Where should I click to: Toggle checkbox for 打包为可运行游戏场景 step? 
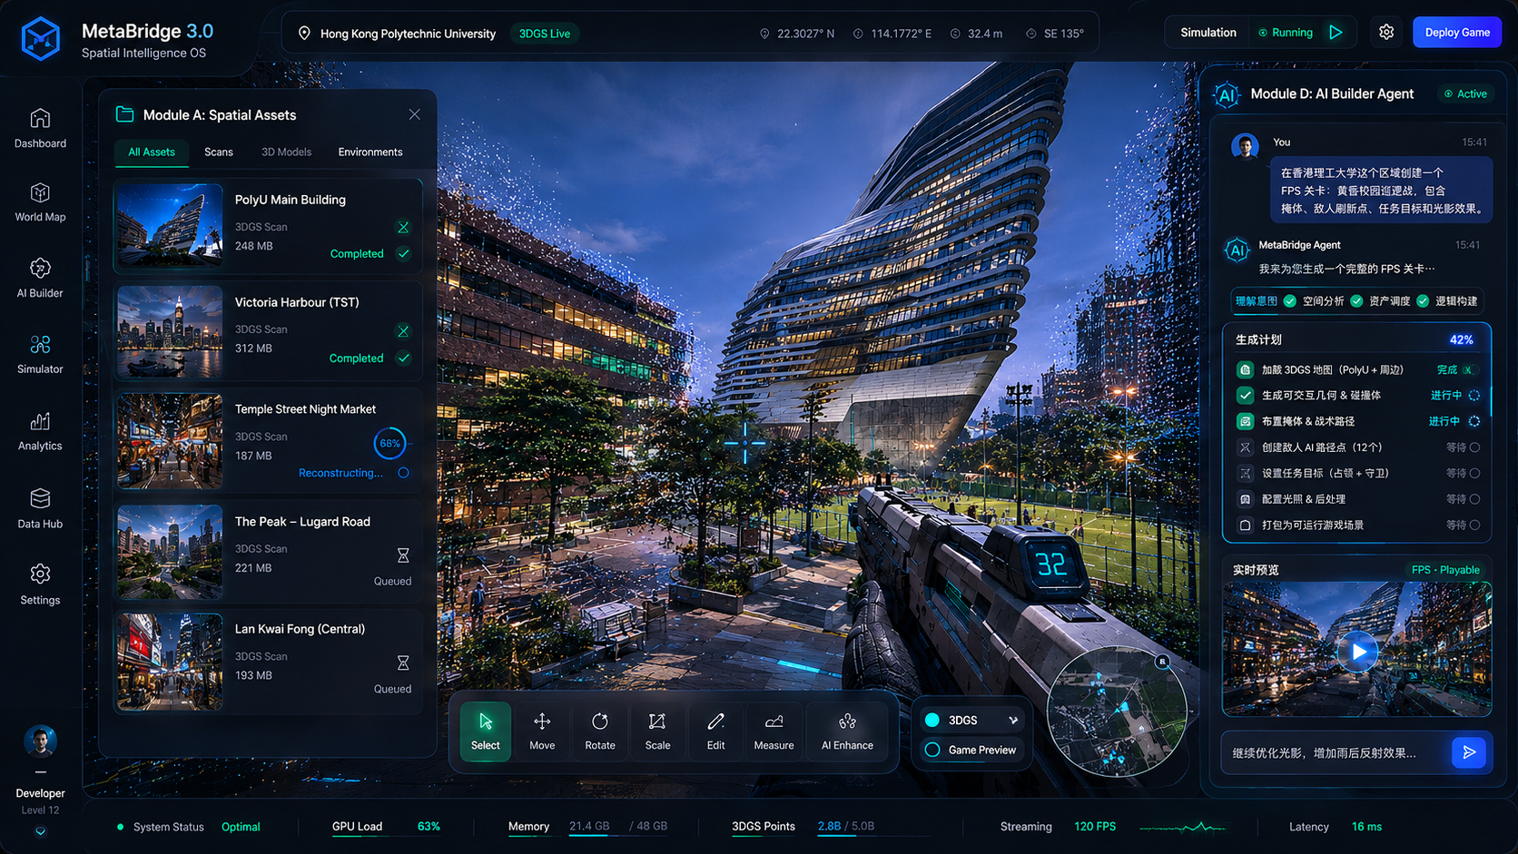(x=1246, y=525)
